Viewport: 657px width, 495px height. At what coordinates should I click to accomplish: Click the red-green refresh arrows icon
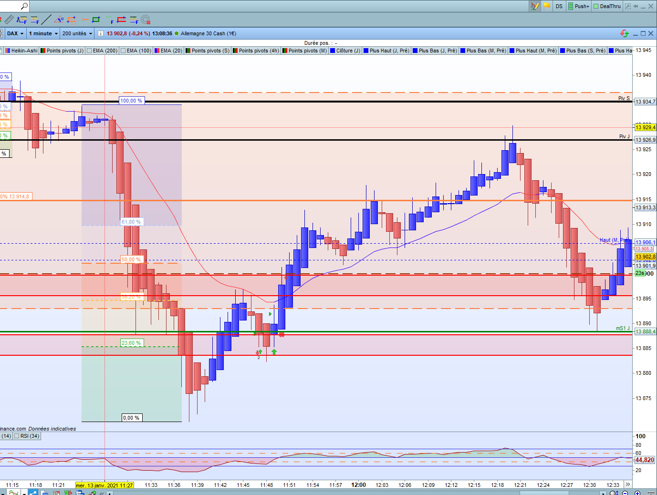pyautogui.click(x=625, y=33)
